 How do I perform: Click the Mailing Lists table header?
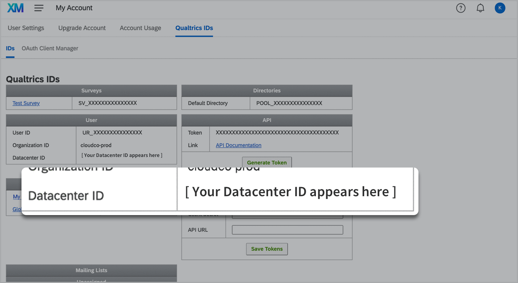click(91, 271)
